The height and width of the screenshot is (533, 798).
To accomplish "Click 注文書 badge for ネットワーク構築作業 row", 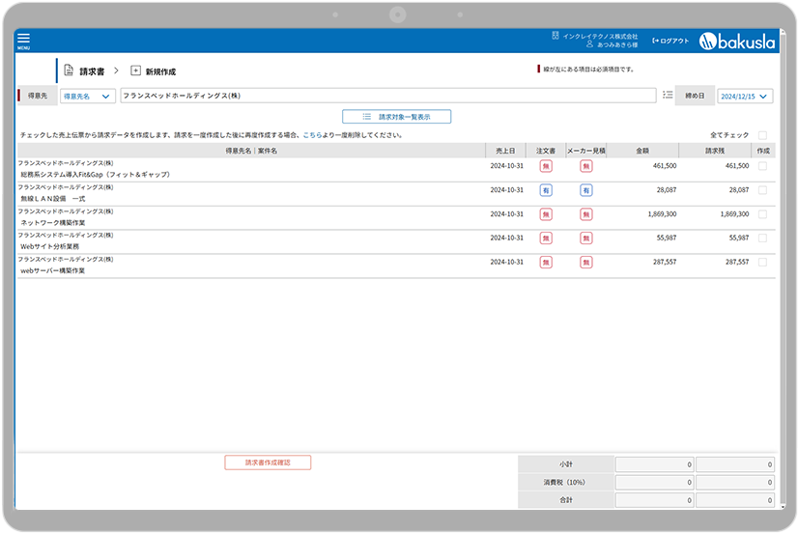I will (x=546, y=214).
